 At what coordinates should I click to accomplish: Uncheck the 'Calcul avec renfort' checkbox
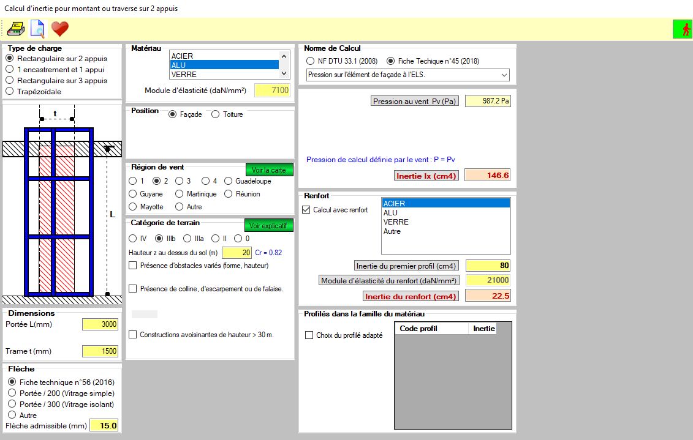tap(307, 210)
